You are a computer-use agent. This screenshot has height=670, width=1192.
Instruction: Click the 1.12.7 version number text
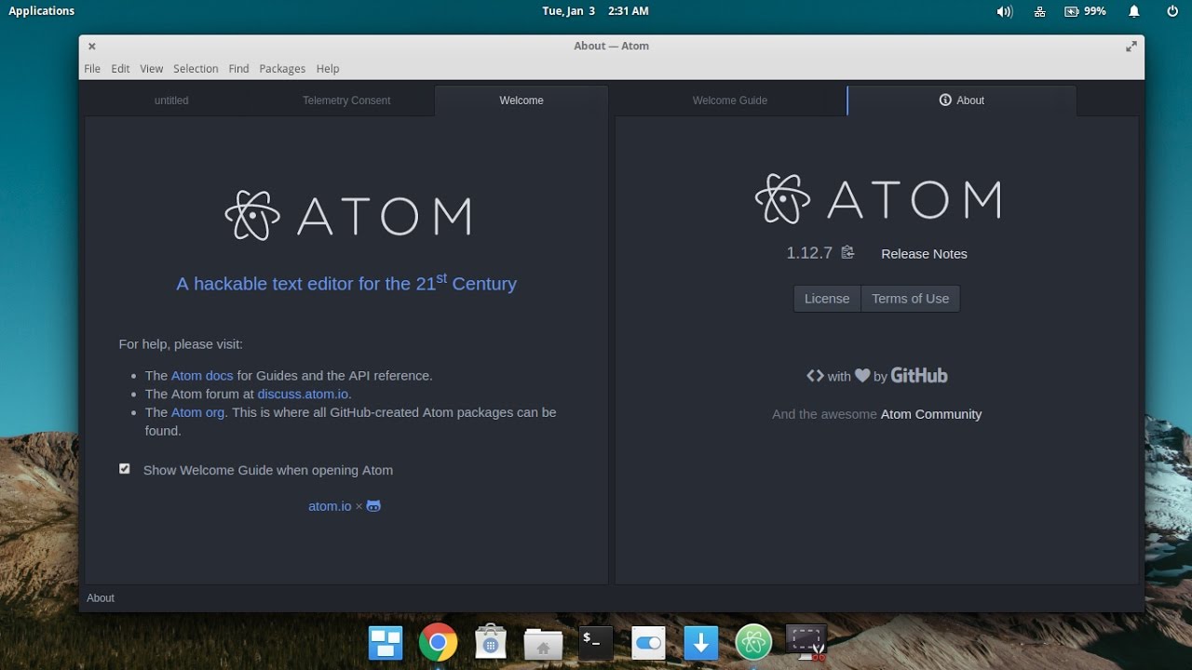coord(809,253)
